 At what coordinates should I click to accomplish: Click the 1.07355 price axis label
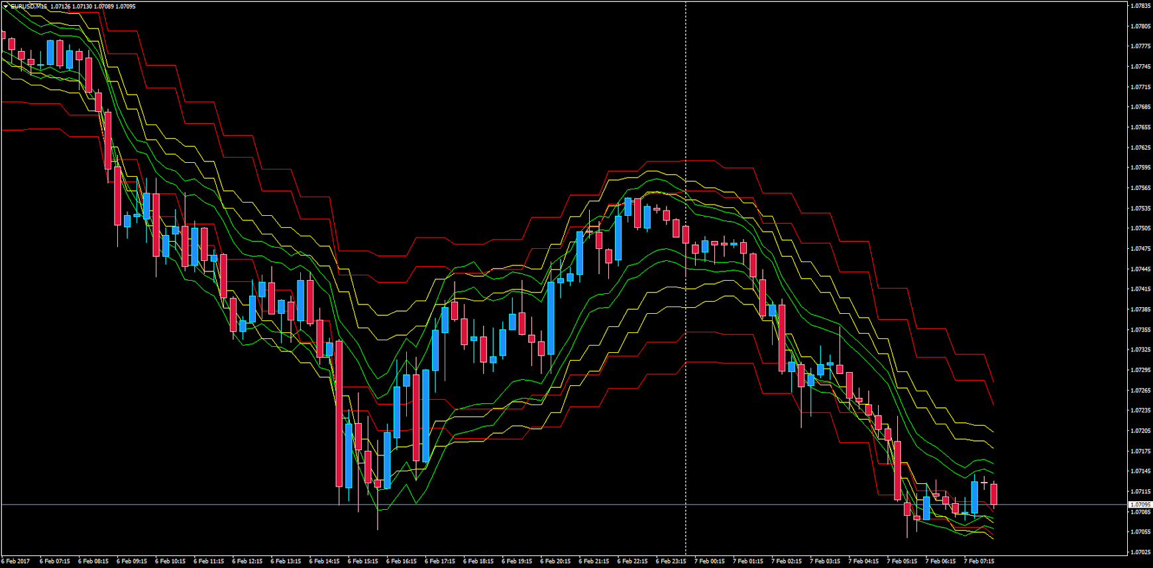(1140, 330)
